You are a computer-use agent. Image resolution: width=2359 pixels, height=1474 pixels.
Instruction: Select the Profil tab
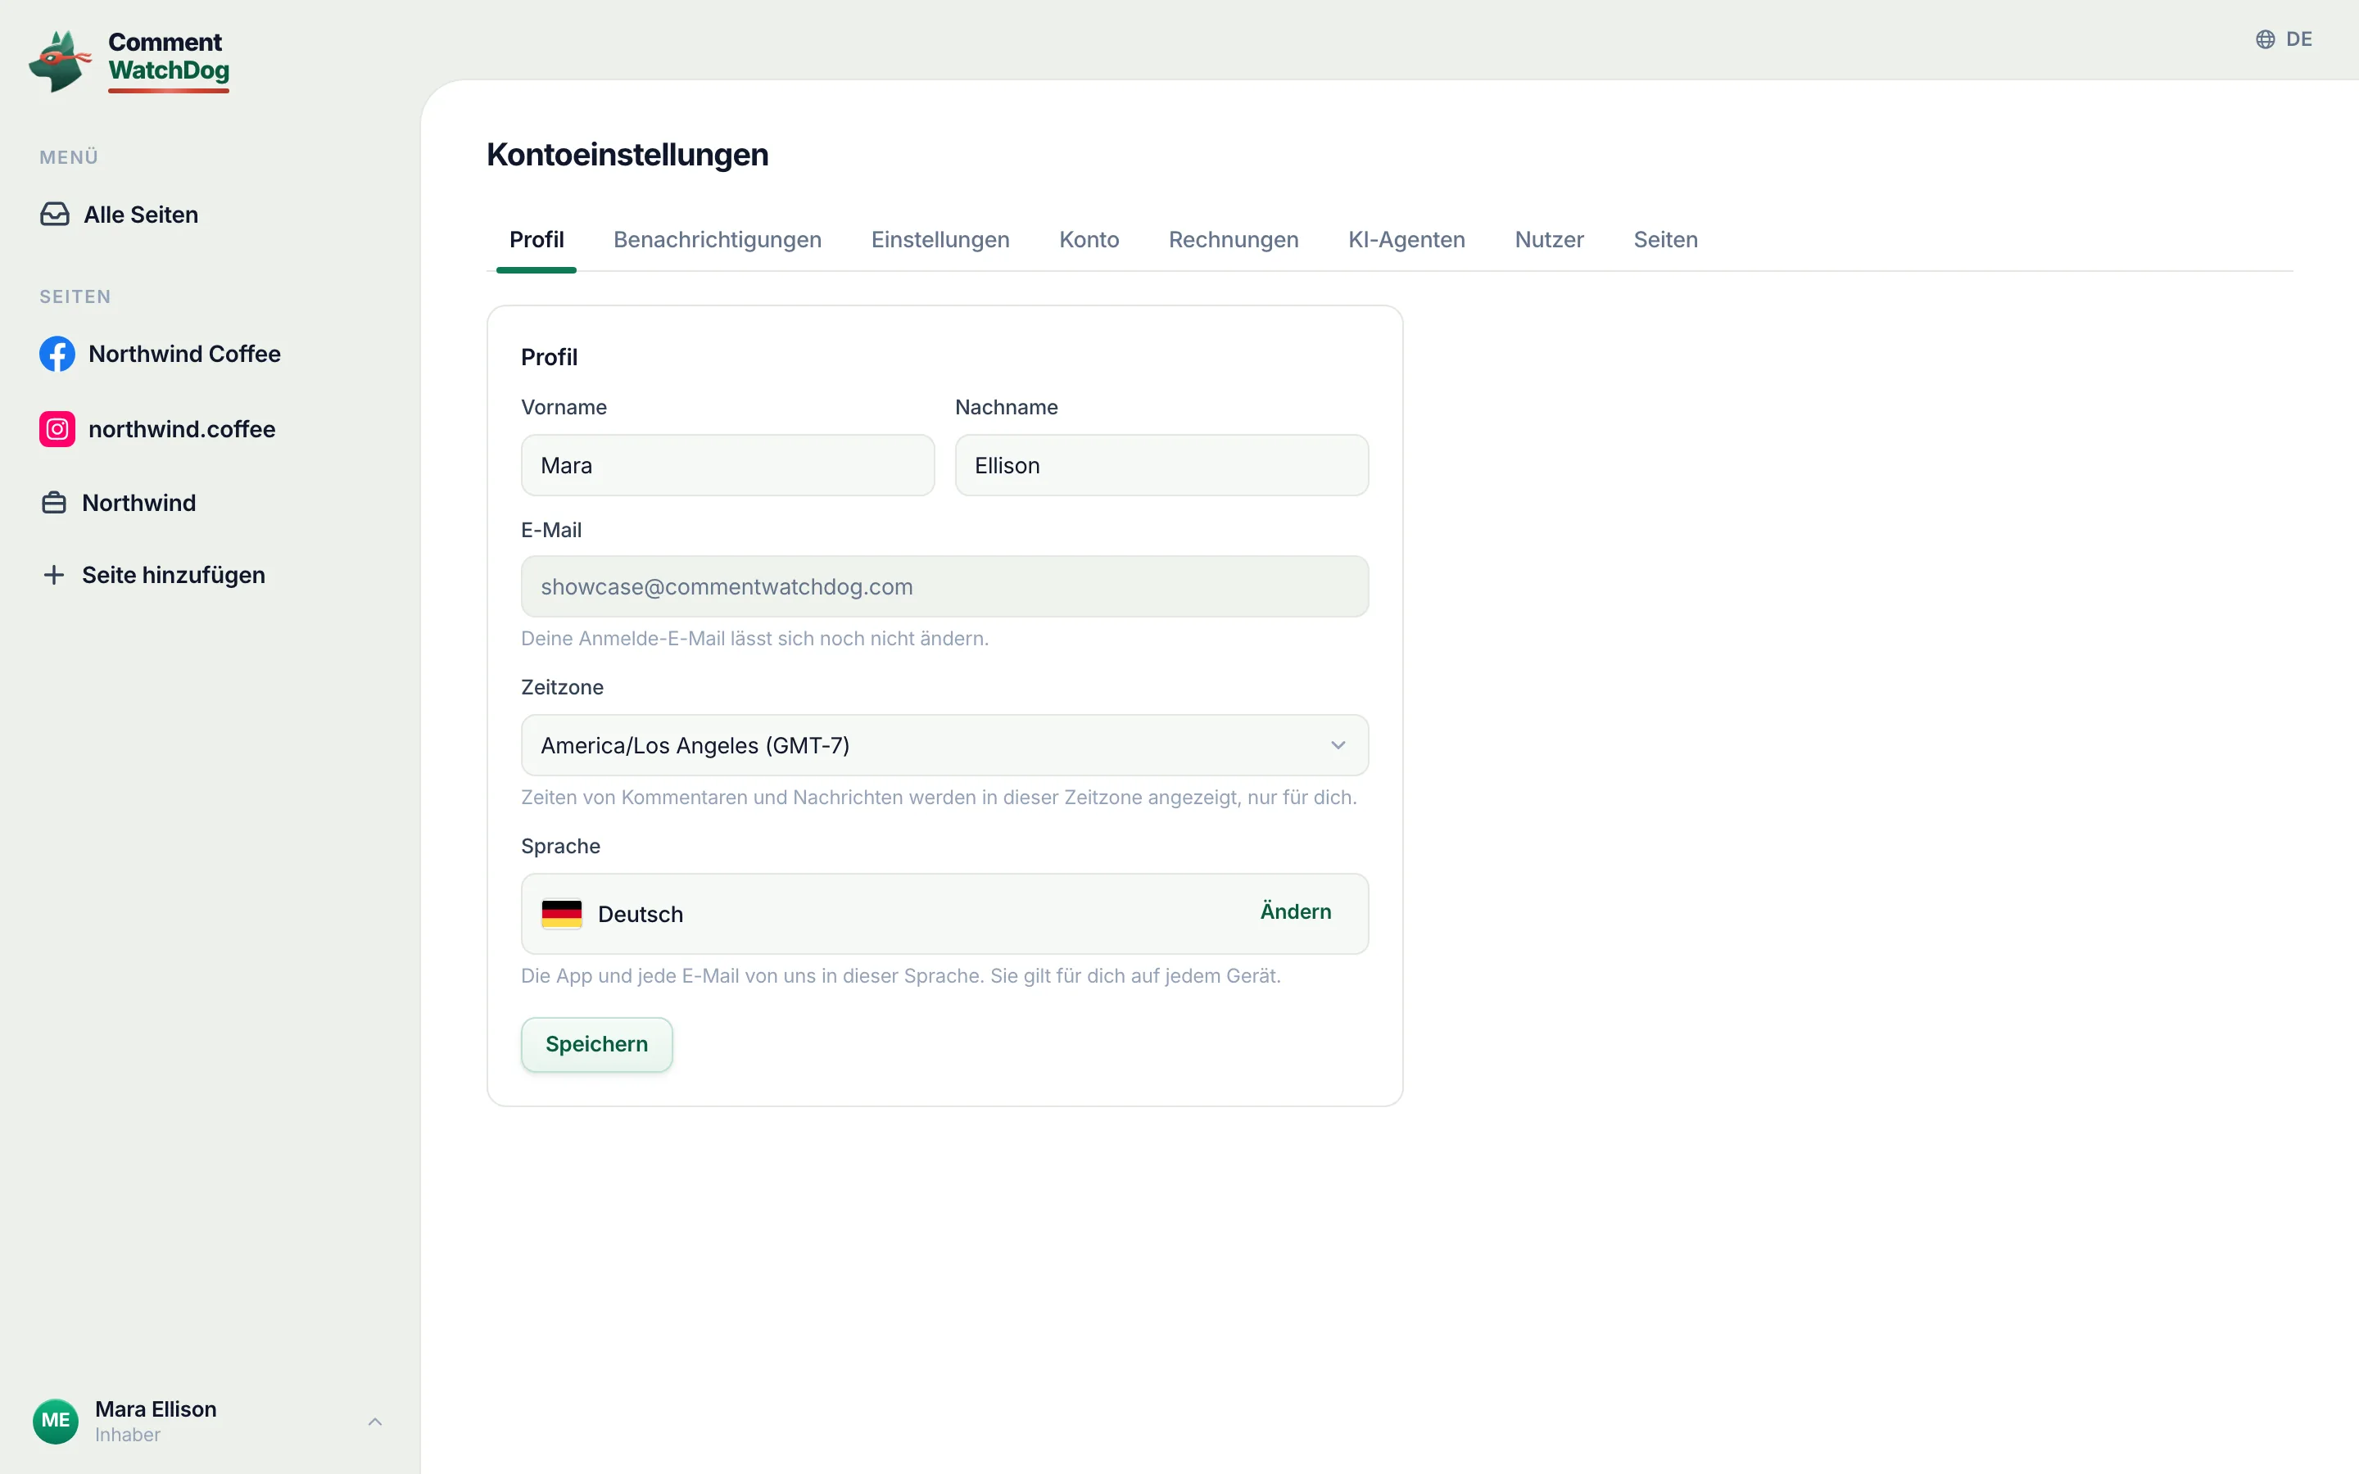(537, 240)
